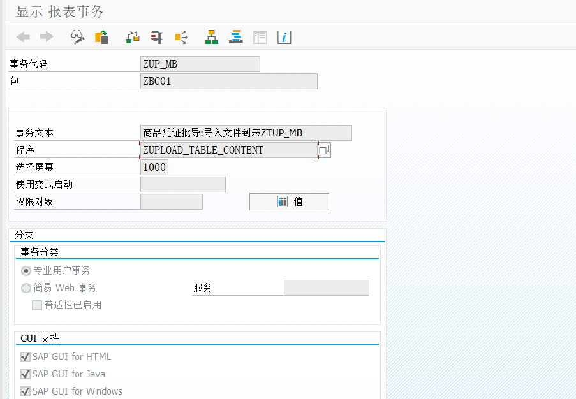576x399 pixels.
Task: Open the where-used list icon
Action: (181, 37)
